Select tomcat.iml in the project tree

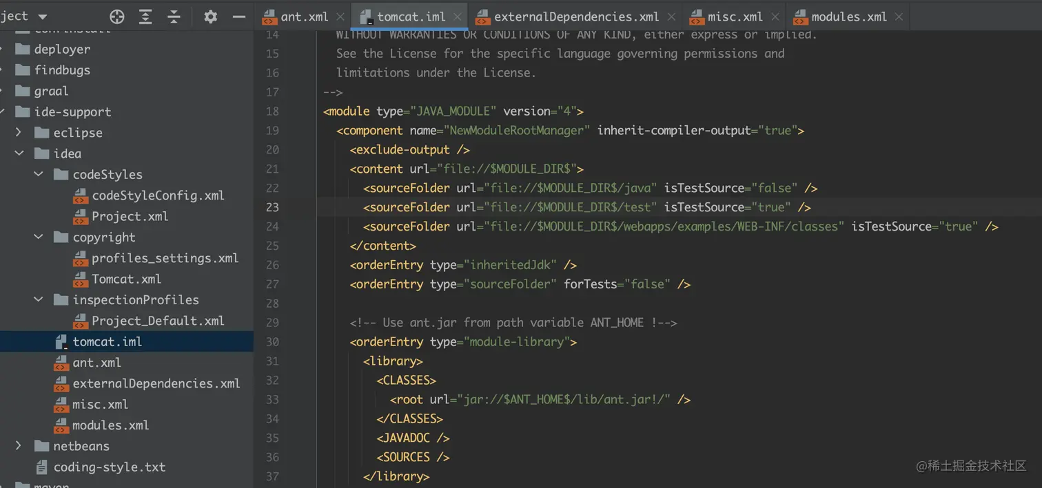(108, 341)
